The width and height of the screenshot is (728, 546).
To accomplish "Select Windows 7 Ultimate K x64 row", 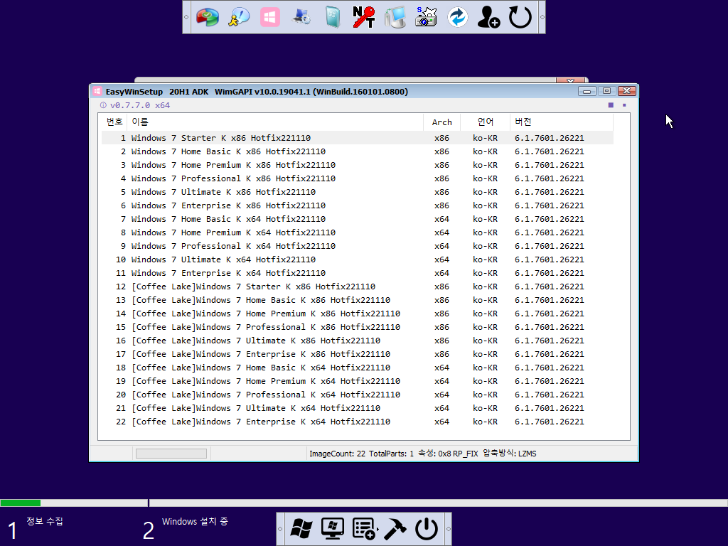I will click(358, 259).
